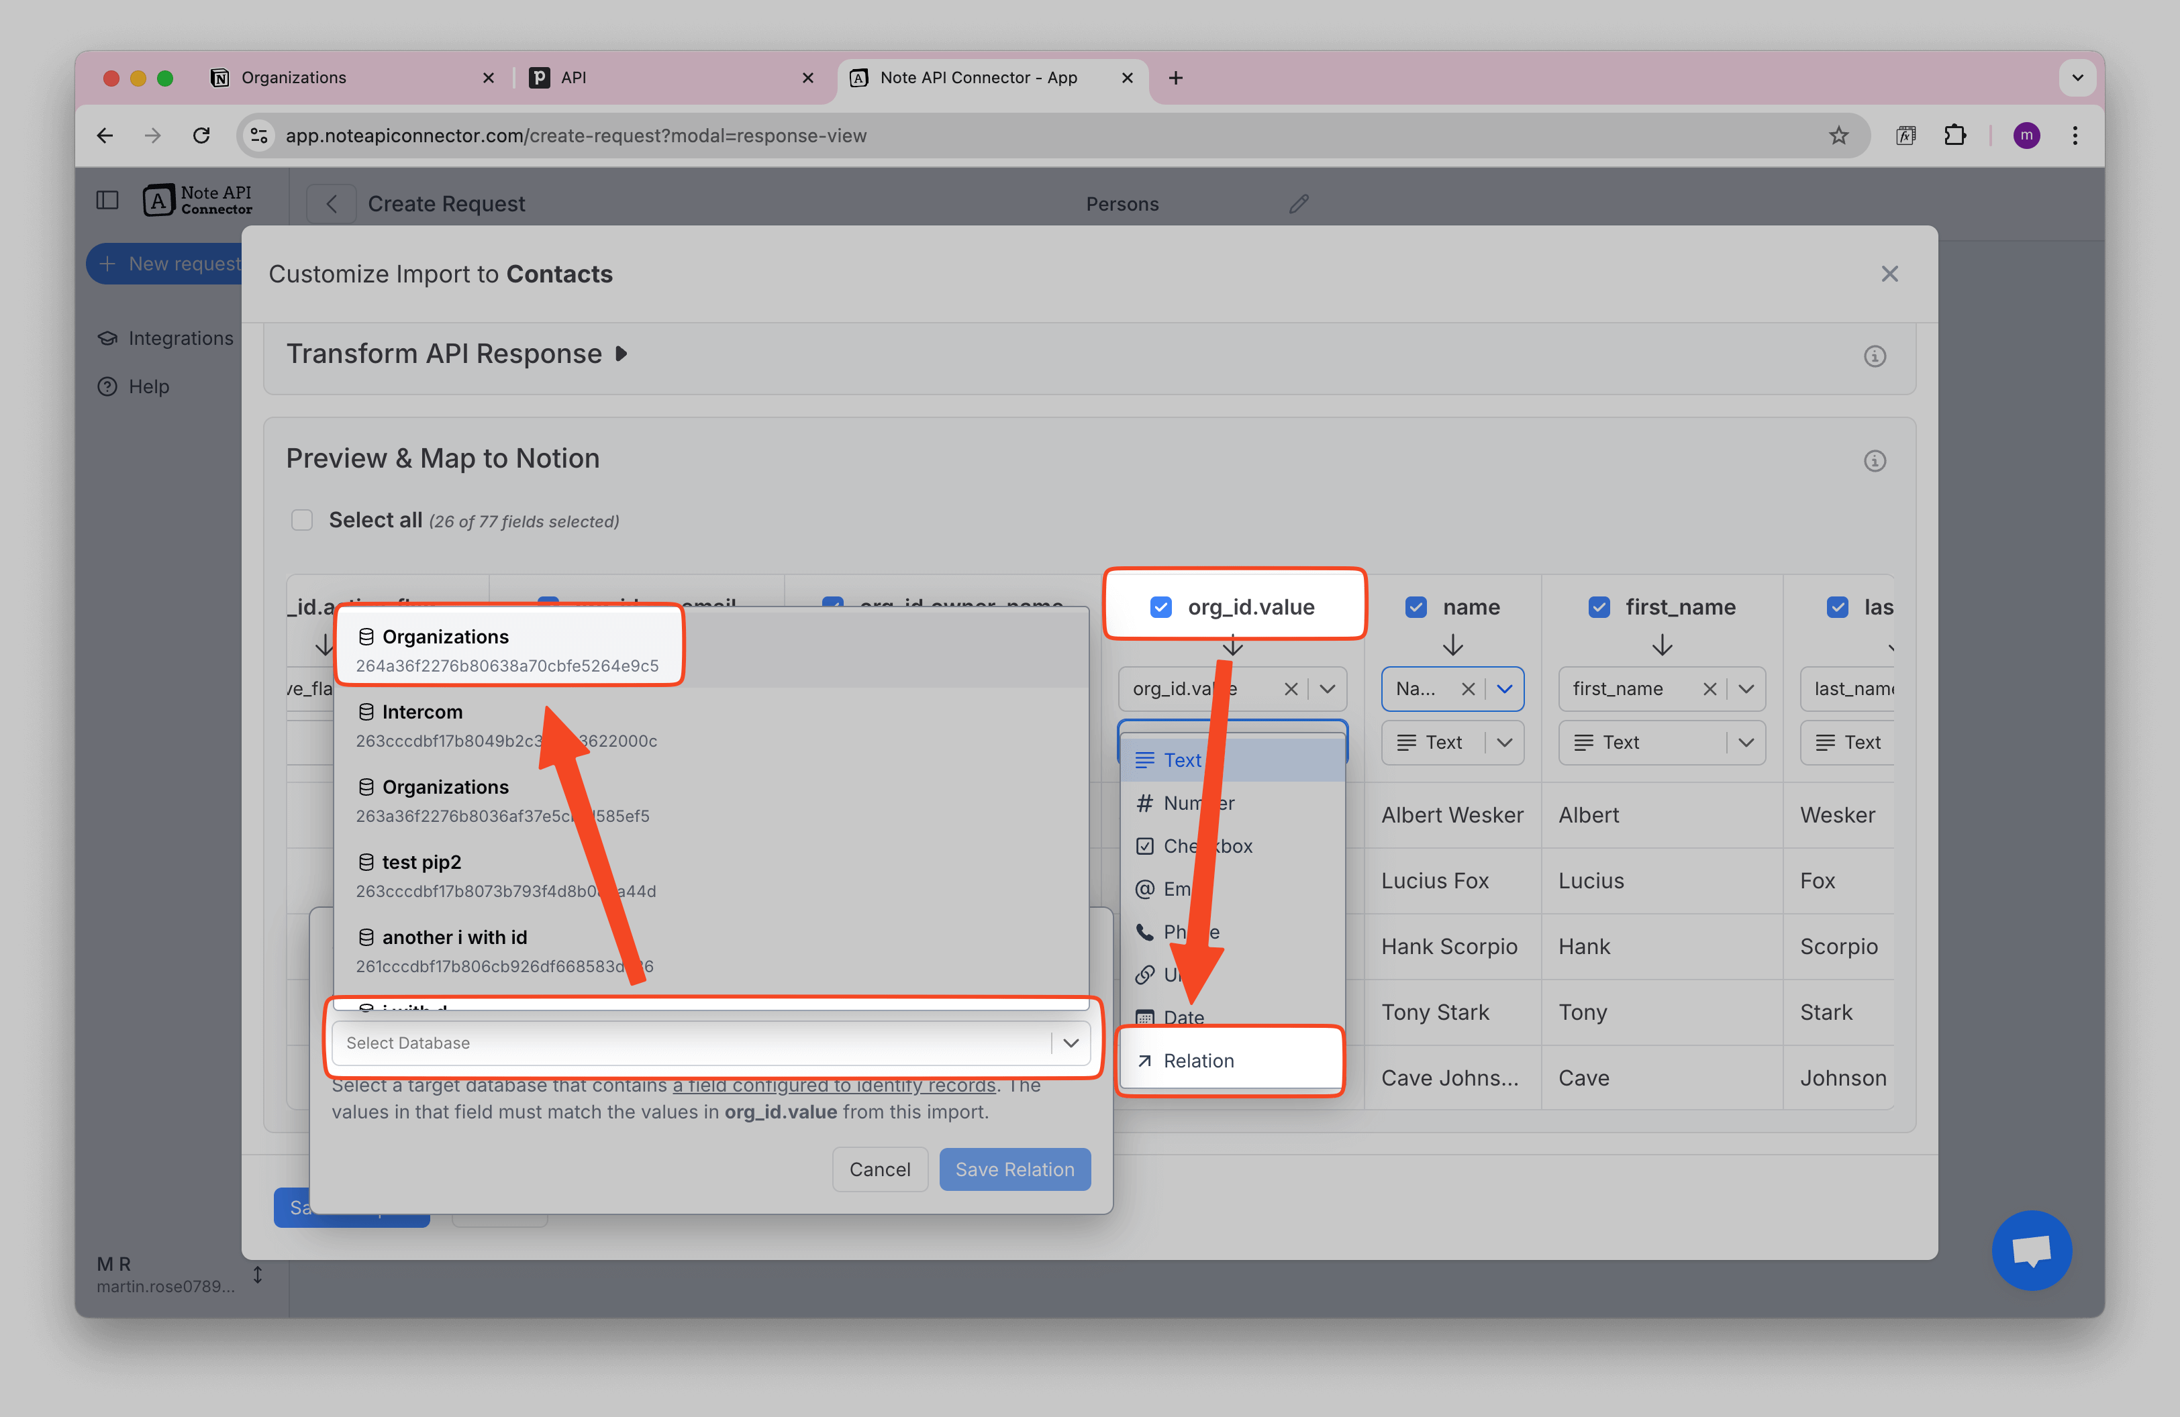Click the Hank Scorpio name cell
Screen dimensions: 2180x1417
pos(1452,947)
